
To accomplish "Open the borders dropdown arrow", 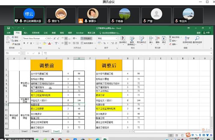I will (40, 43).
